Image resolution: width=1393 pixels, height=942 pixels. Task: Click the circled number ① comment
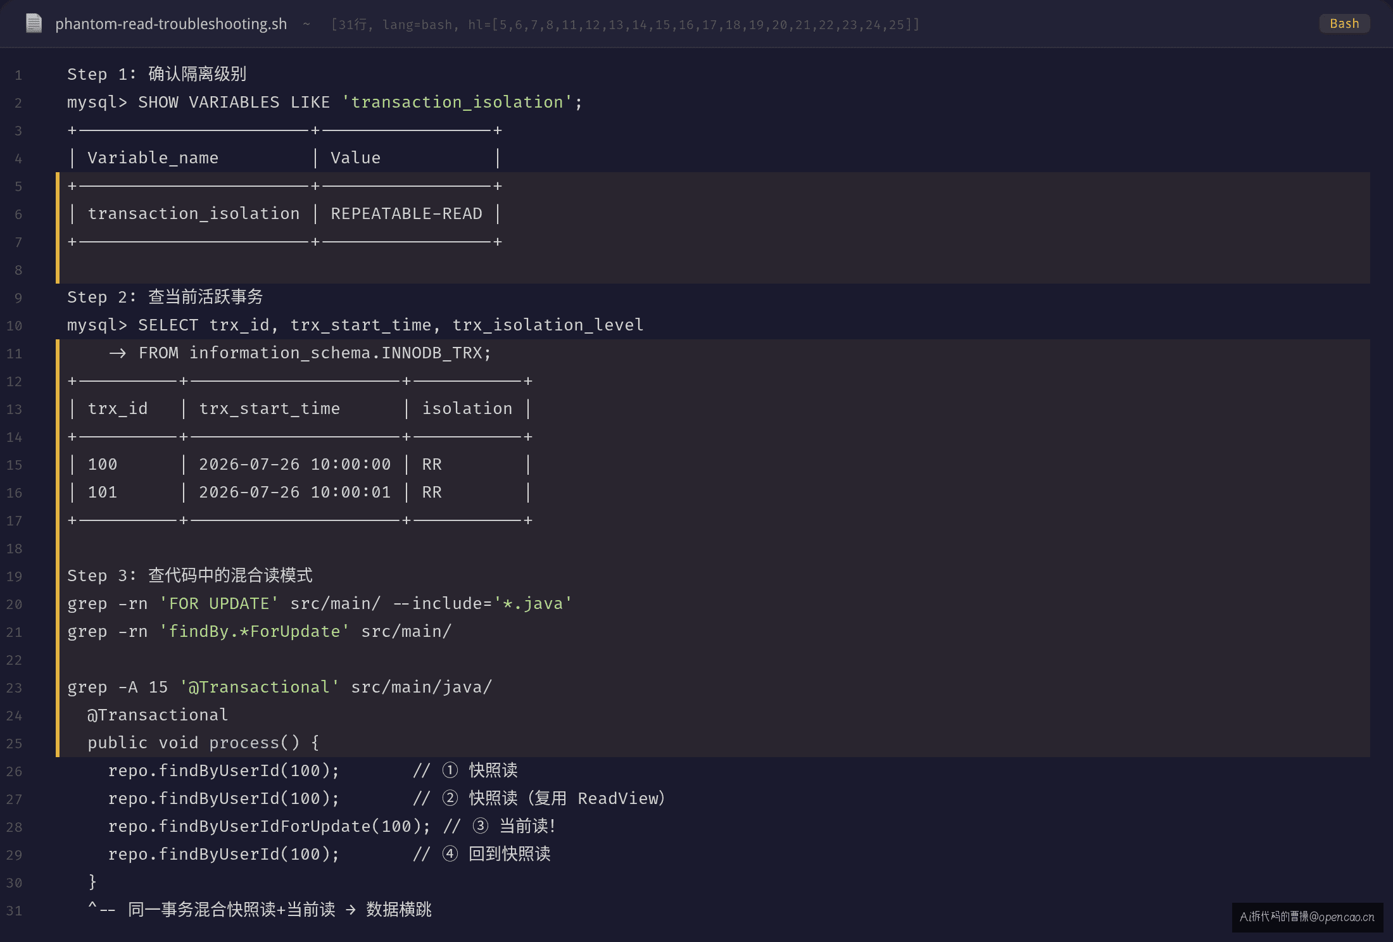[450, 770]
